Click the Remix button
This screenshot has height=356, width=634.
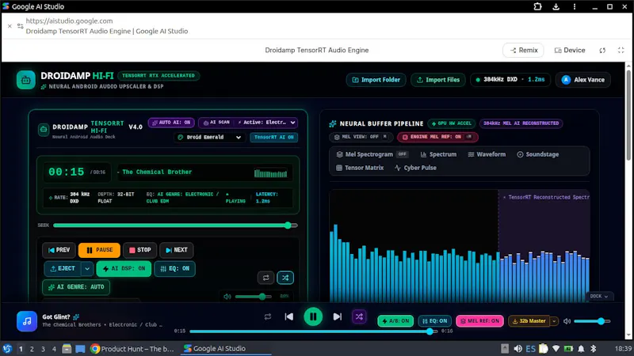pos(524,51)
